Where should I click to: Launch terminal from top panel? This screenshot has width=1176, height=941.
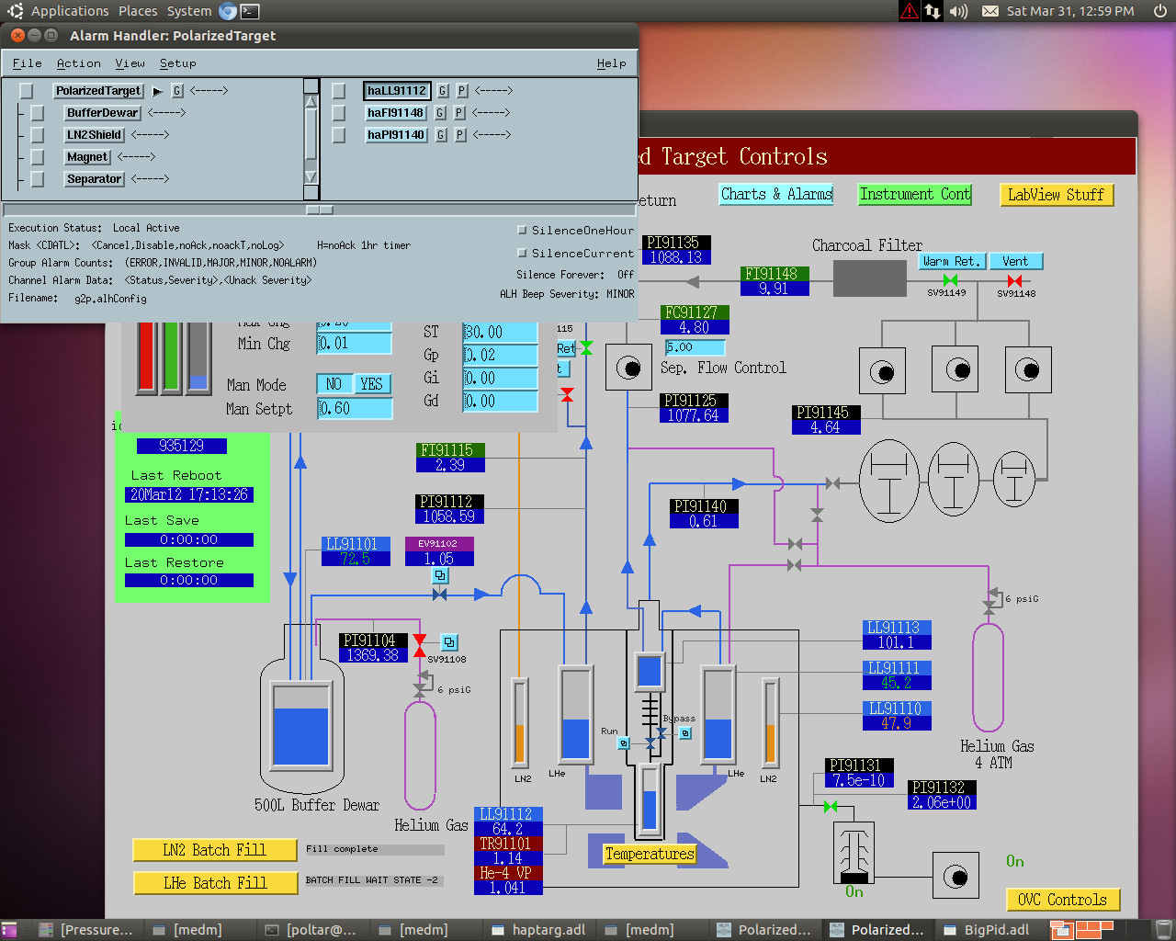point(249,11)
